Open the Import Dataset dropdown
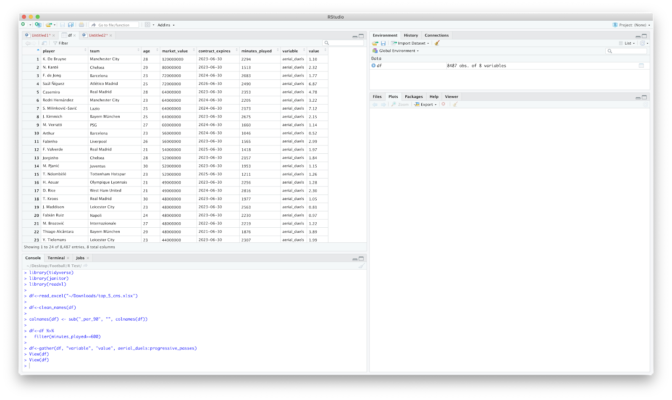Screen dimensions: 672x400 point(409,43)
